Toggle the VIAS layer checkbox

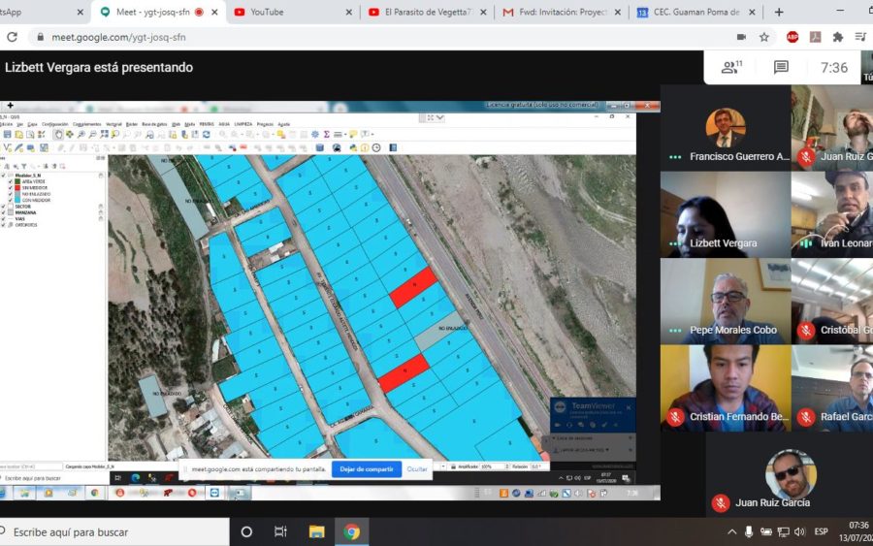(3, 219)
